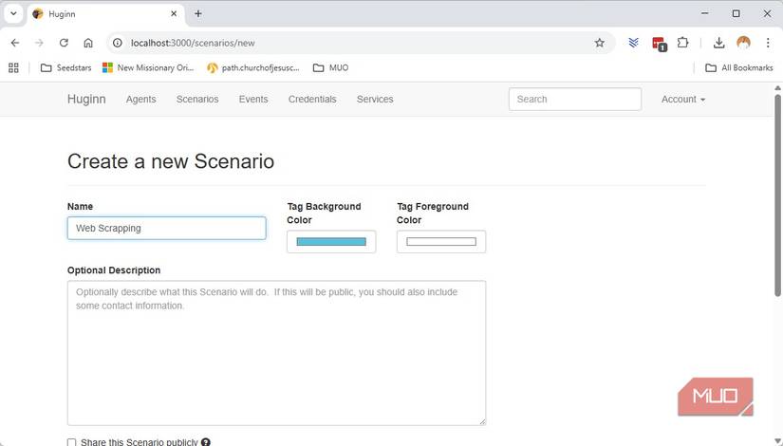Open the Scenarios menu

pos(197,99)
